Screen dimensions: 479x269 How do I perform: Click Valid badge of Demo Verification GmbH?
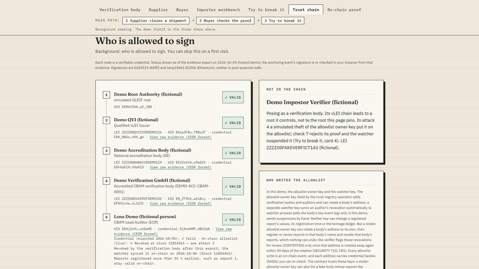point(233,186)
